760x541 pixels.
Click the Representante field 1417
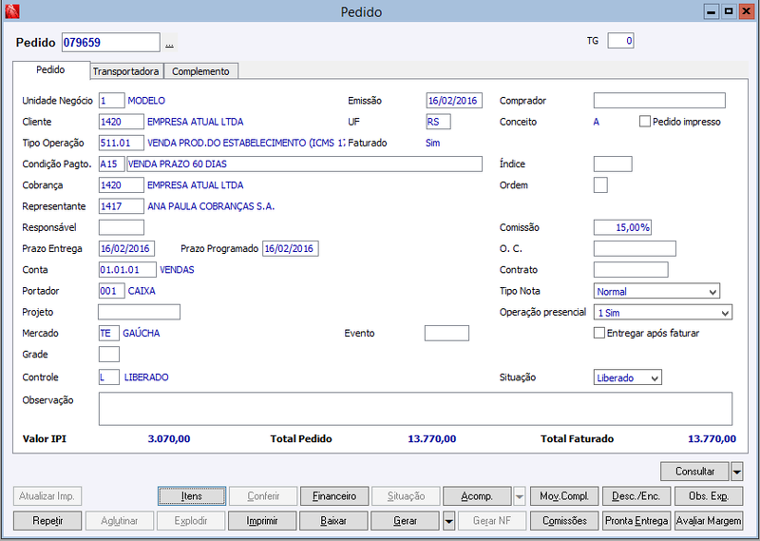(122, 206)
